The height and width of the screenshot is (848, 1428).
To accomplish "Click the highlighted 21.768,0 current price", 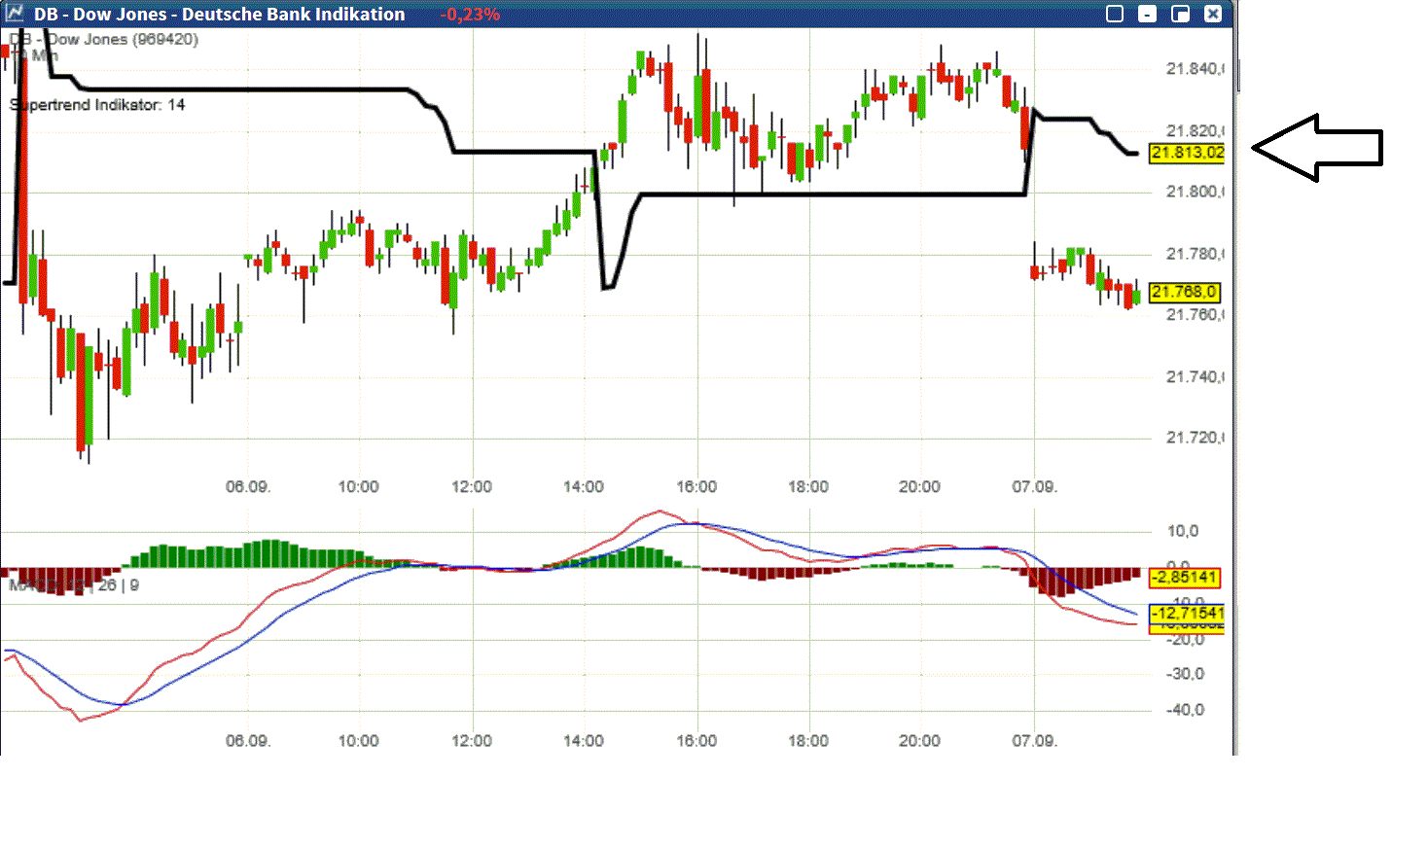I will click(1185, 292).
